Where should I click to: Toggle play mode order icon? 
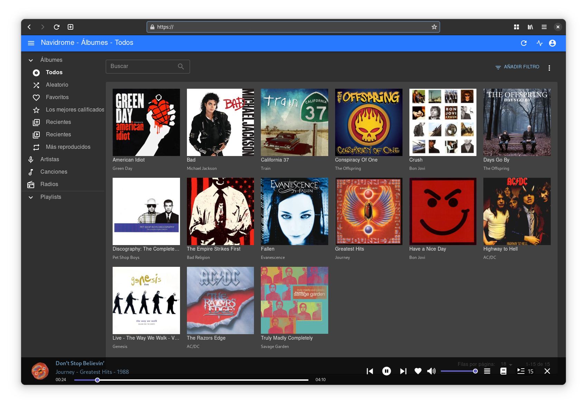pyautogui.click(x=487, y=371)
